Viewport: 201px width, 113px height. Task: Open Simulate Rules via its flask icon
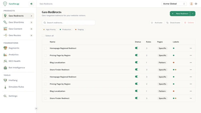(x=5, y=87)
